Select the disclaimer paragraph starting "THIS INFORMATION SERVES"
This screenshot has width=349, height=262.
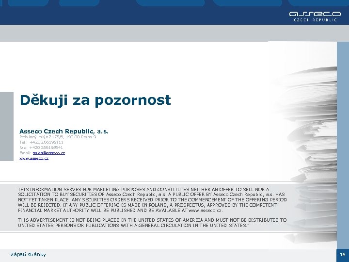pyautogui.click(x=153, y=200)
